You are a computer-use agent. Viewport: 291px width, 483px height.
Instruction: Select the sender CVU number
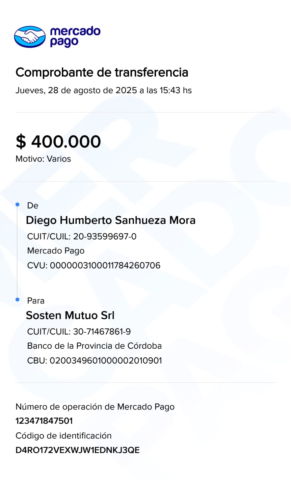[105, 265]
